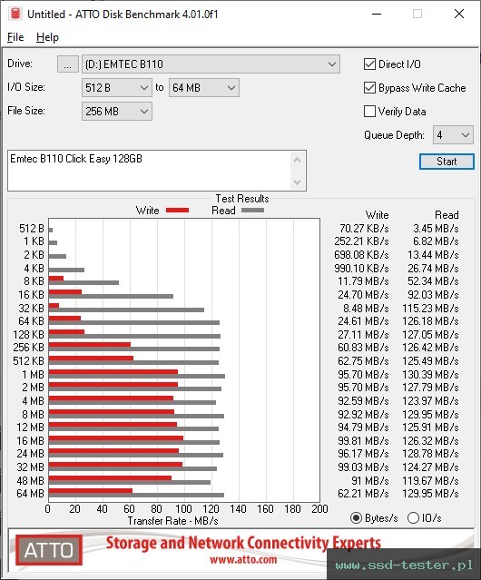Click the ATTO Disk Benchmark title bar icon
Screen dimensions: 481x580
coord(15,14)
